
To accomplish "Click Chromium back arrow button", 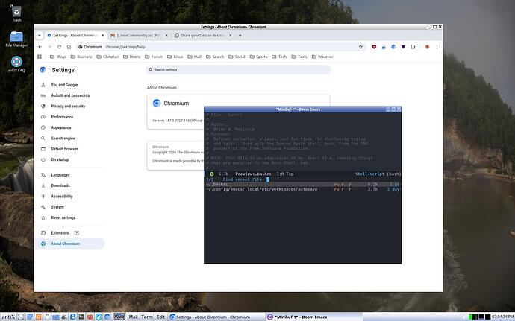I will click(x=40, y=47).
